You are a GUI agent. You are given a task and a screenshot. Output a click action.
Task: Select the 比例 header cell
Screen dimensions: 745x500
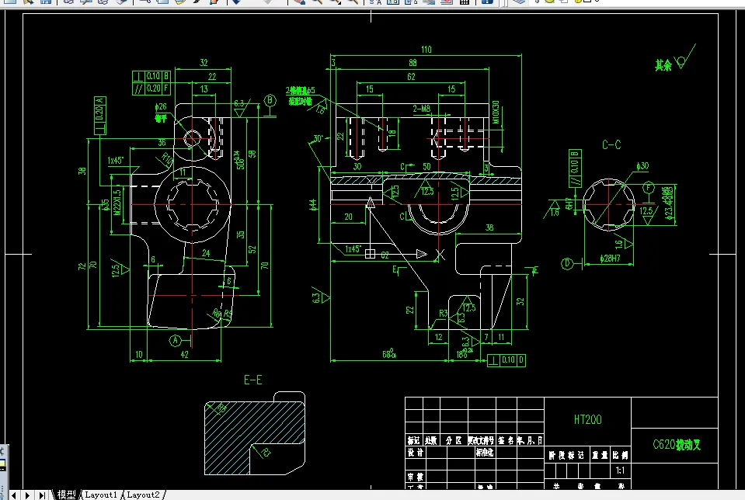pos(620,456)
